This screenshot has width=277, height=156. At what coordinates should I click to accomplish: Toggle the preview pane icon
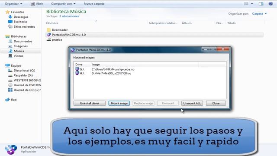pos(261,3)
